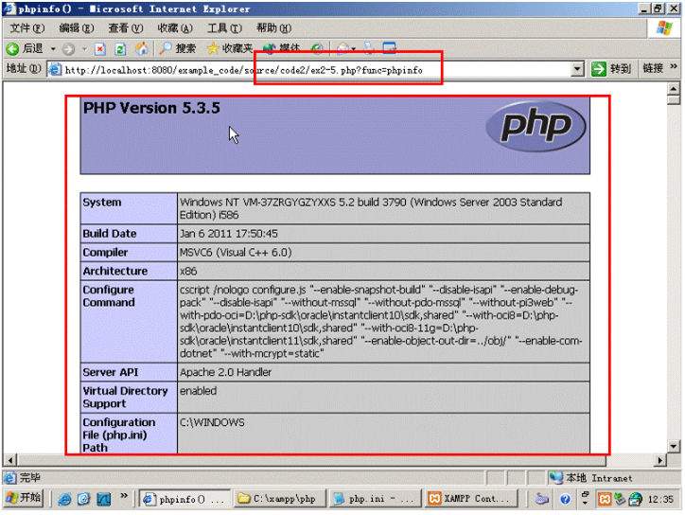Viewport: 685px width, 515px height.
Task: Click the network tray icon beside the clock
Action: (635, 499)
